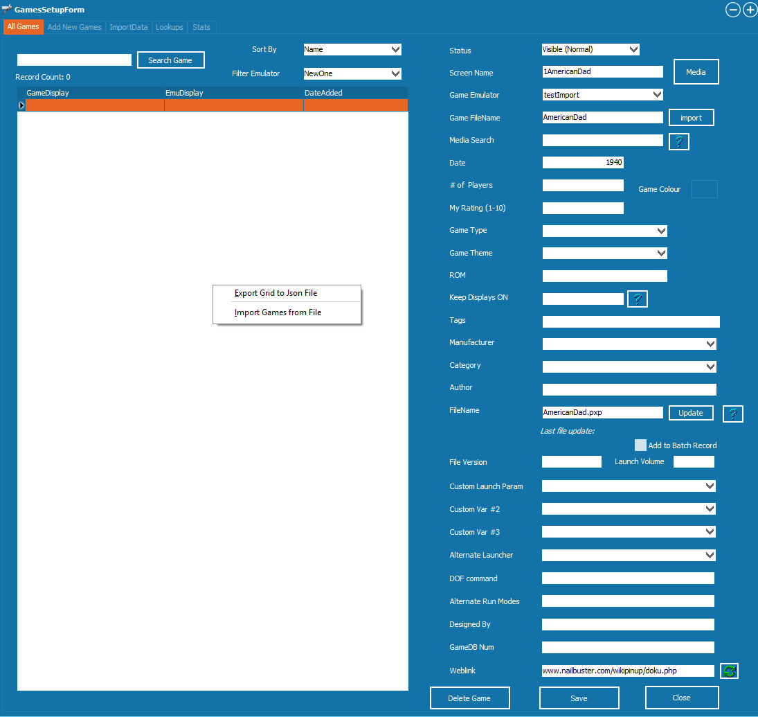Open the Lookups tab
This screenshot has width=758, height=717.
[170, 27]
